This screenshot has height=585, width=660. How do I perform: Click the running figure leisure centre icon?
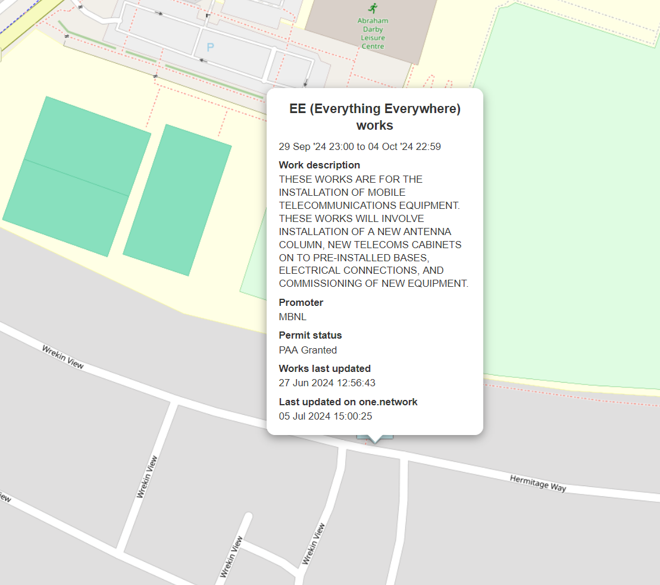point(373,8)
